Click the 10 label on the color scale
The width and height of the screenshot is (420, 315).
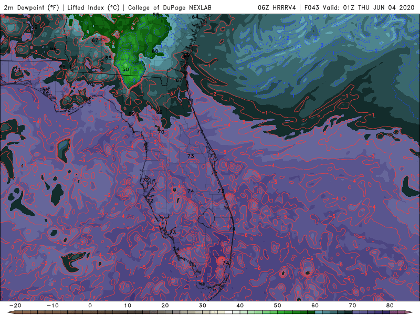click(128, 306)
